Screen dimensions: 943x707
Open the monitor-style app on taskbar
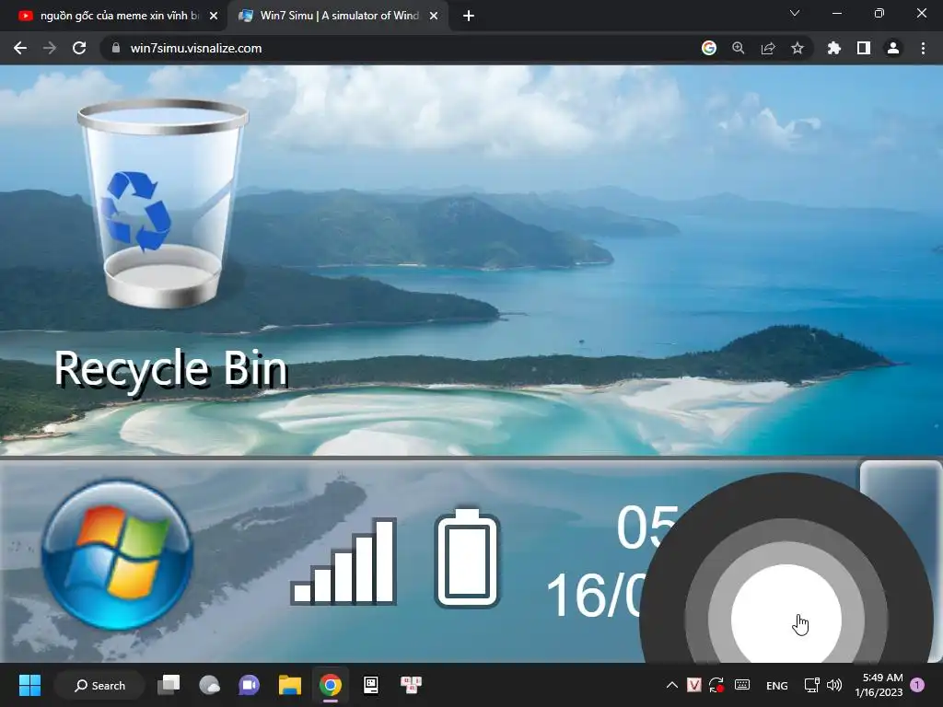click(371, 685)
